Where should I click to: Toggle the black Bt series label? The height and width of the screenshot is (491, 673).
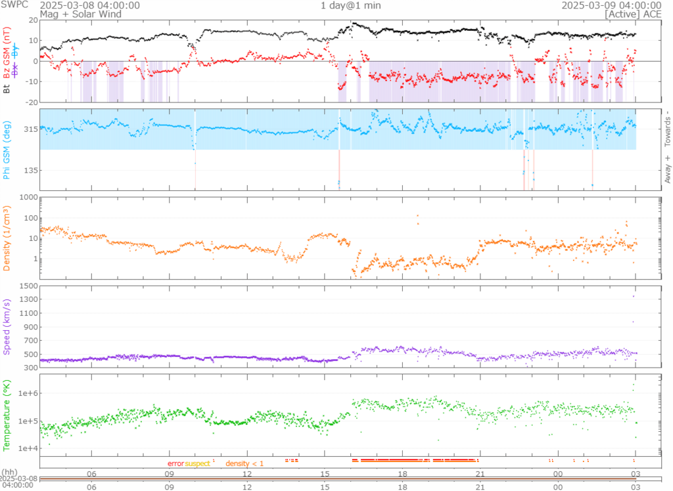point(7,89)
